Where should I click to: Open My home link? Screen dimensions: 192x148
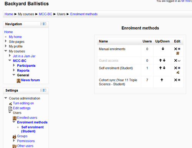click(x=15, y=37)
